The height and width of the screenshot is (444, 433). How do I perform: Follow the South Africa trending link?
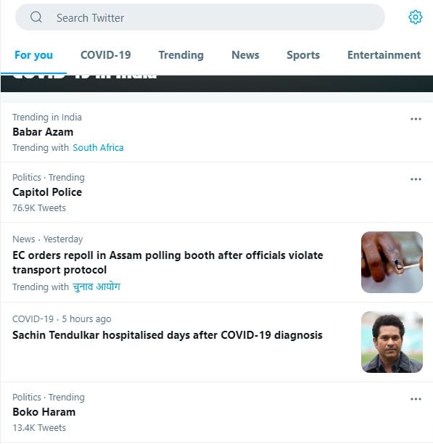pos(98,148)
